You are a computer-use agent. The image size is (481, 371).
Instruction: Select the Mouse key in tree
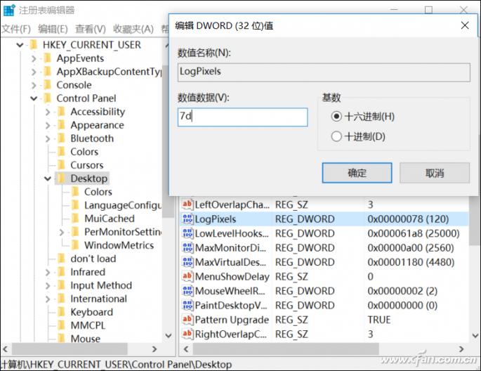pyautogui.click(x=85, y=339)
